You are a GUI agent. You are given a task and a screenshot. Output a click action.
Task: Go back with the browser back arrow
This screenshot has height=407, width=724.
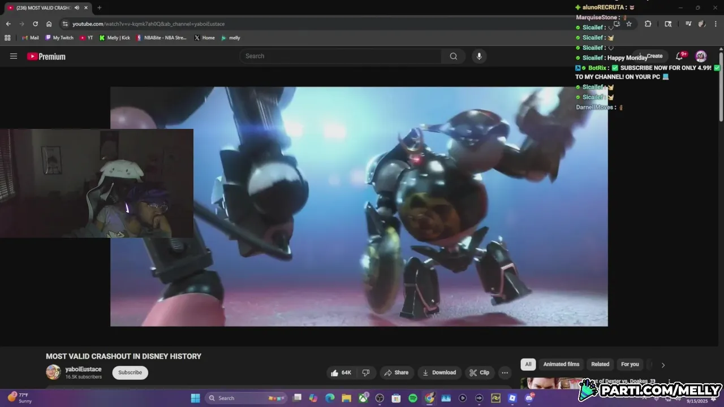tap(8, 24)
